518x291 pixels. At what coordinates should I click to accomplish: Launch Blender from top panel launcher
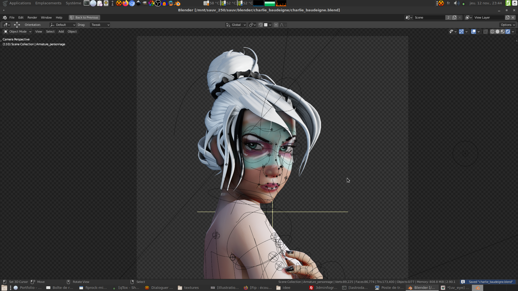coord(177,3)
